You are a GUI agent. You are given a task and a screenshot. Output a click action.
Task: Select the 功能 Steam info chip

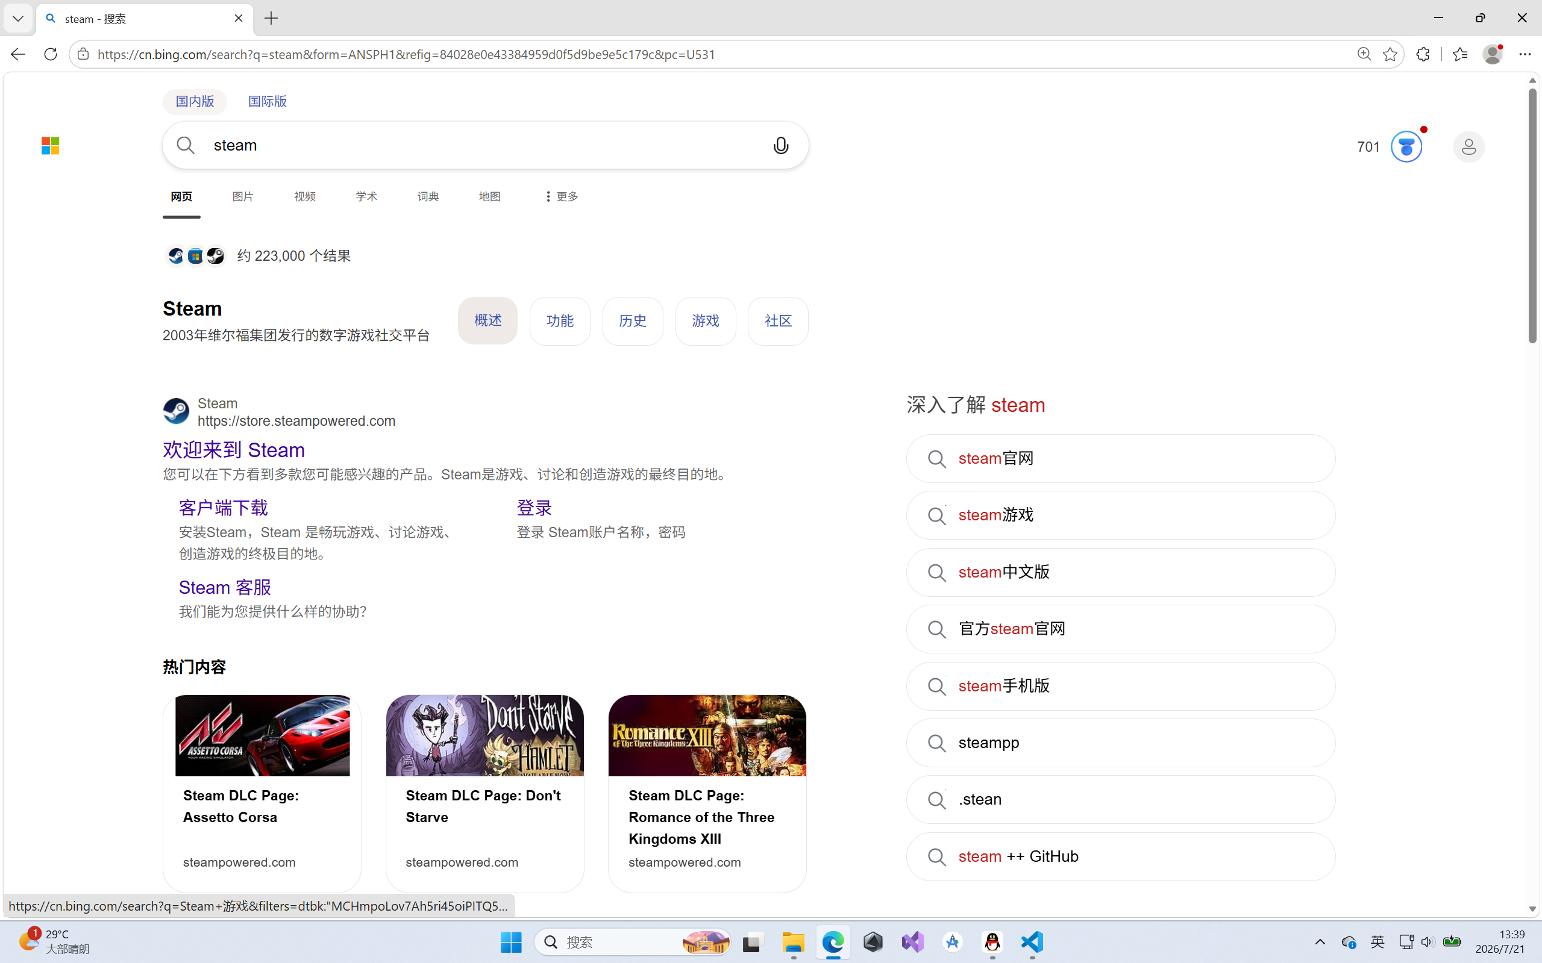click(560, 321)
